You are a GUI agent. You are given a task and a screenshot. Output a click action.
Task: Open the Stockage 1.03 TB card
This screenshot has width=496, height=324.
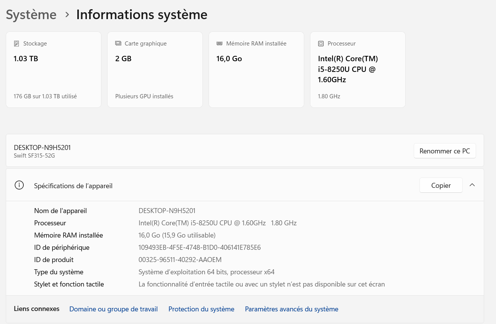54,70
